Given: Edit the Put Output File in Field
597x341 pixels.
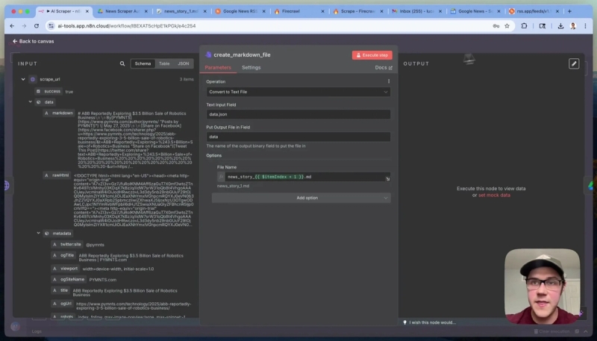Looking at the screenshot, I should coord(298,137).
